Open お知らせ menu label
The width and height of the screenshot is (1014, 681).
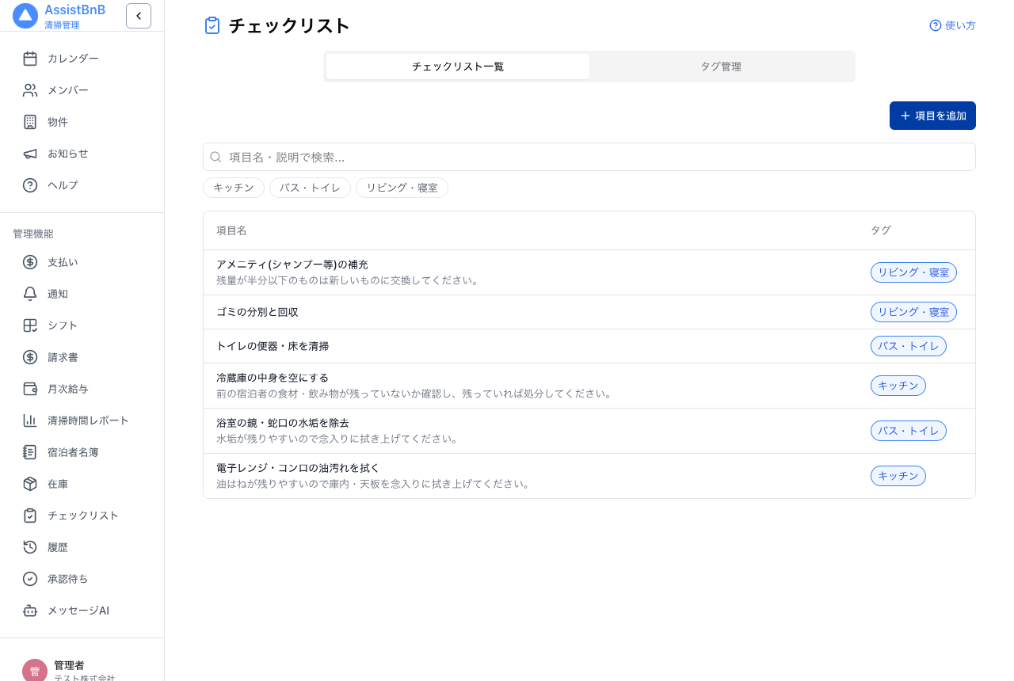68,154
